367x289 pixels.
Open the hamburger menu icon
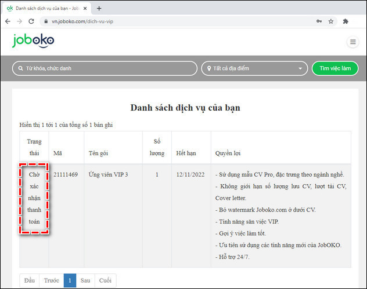pyautogui.click(x=352, y=42)
